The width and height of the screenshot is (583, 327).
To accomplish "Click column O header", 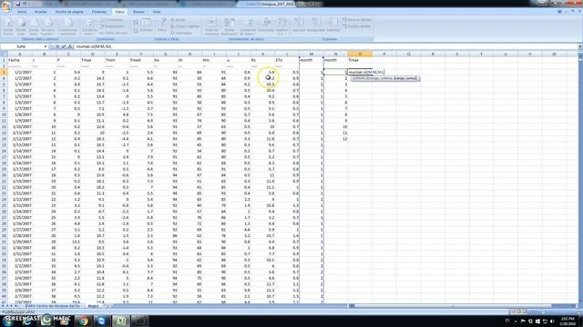I will click(360, 54).
